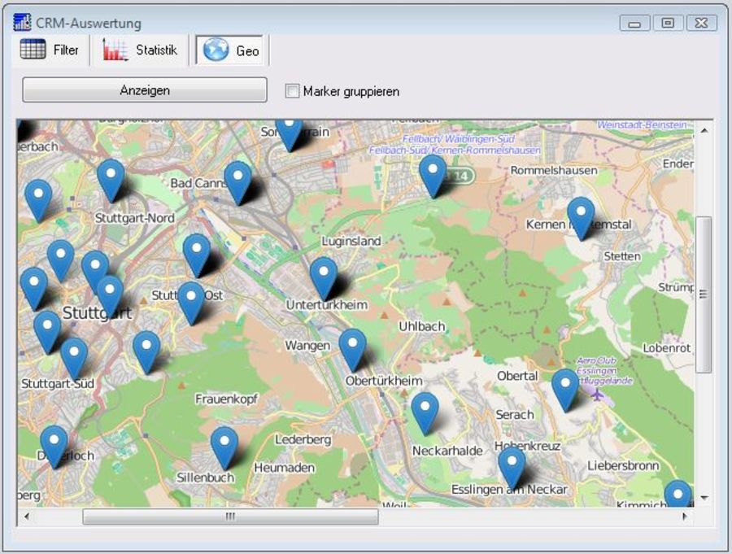Select the marker on Degerloch
732x554 pixels.
pos(54,447)
